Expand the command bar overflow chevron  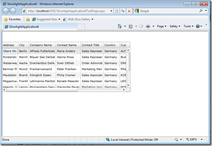(206, 24)
